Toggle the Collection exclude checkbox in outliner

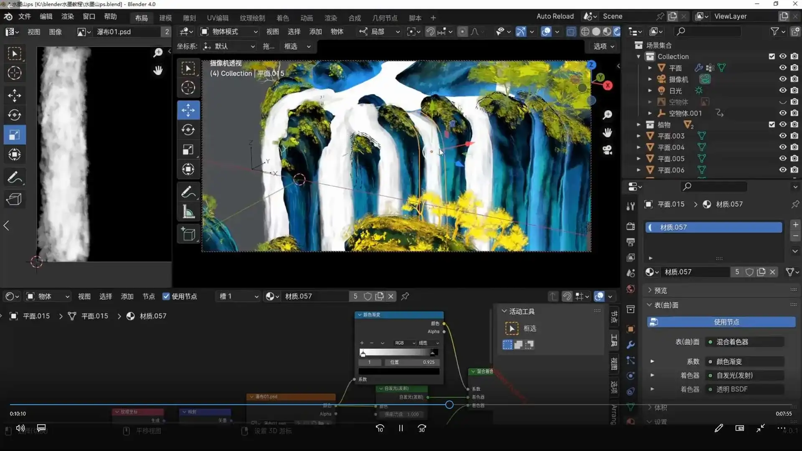772,56
